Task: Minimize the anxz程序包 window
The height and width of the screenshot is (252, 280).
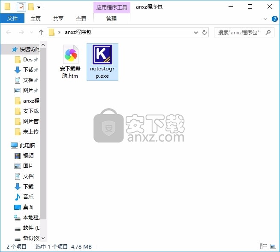Action: click(x=231, y=6)
